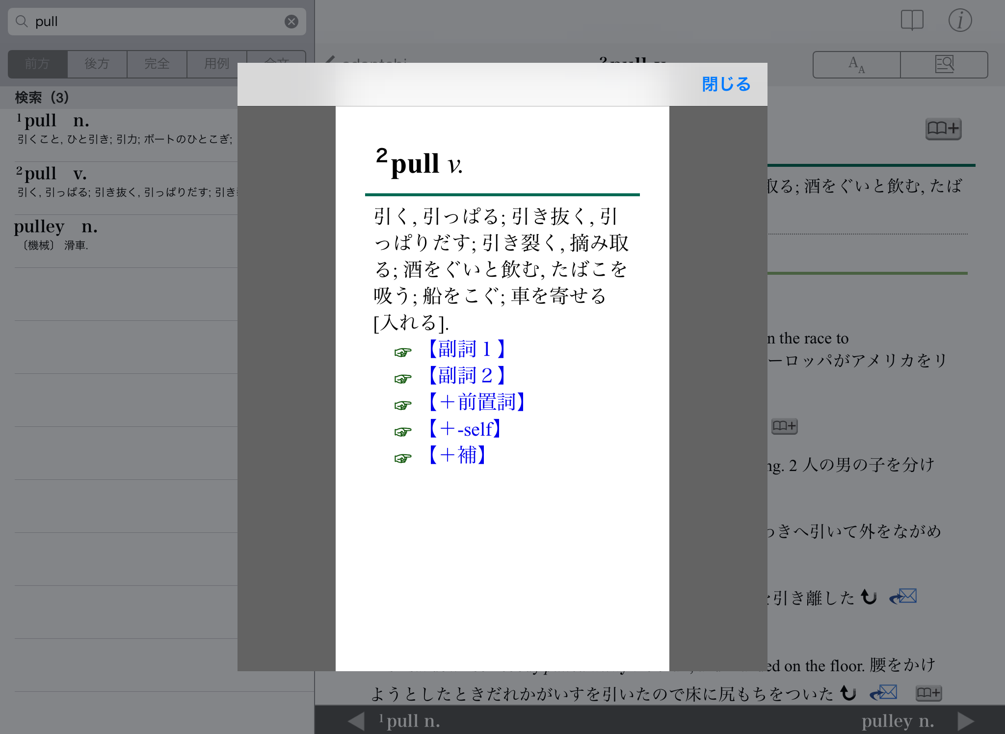The width and height of the screenshot is (1005, 734).
Task: Follow the 【副詞１】 link
Action: [466, 349]
